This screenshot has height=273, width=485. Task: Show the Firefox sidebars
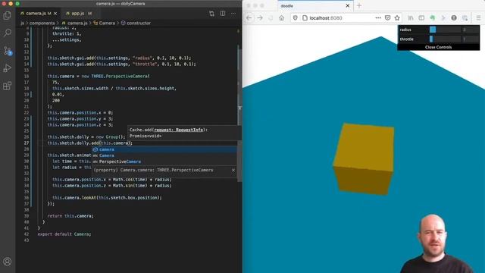[421, 18]
